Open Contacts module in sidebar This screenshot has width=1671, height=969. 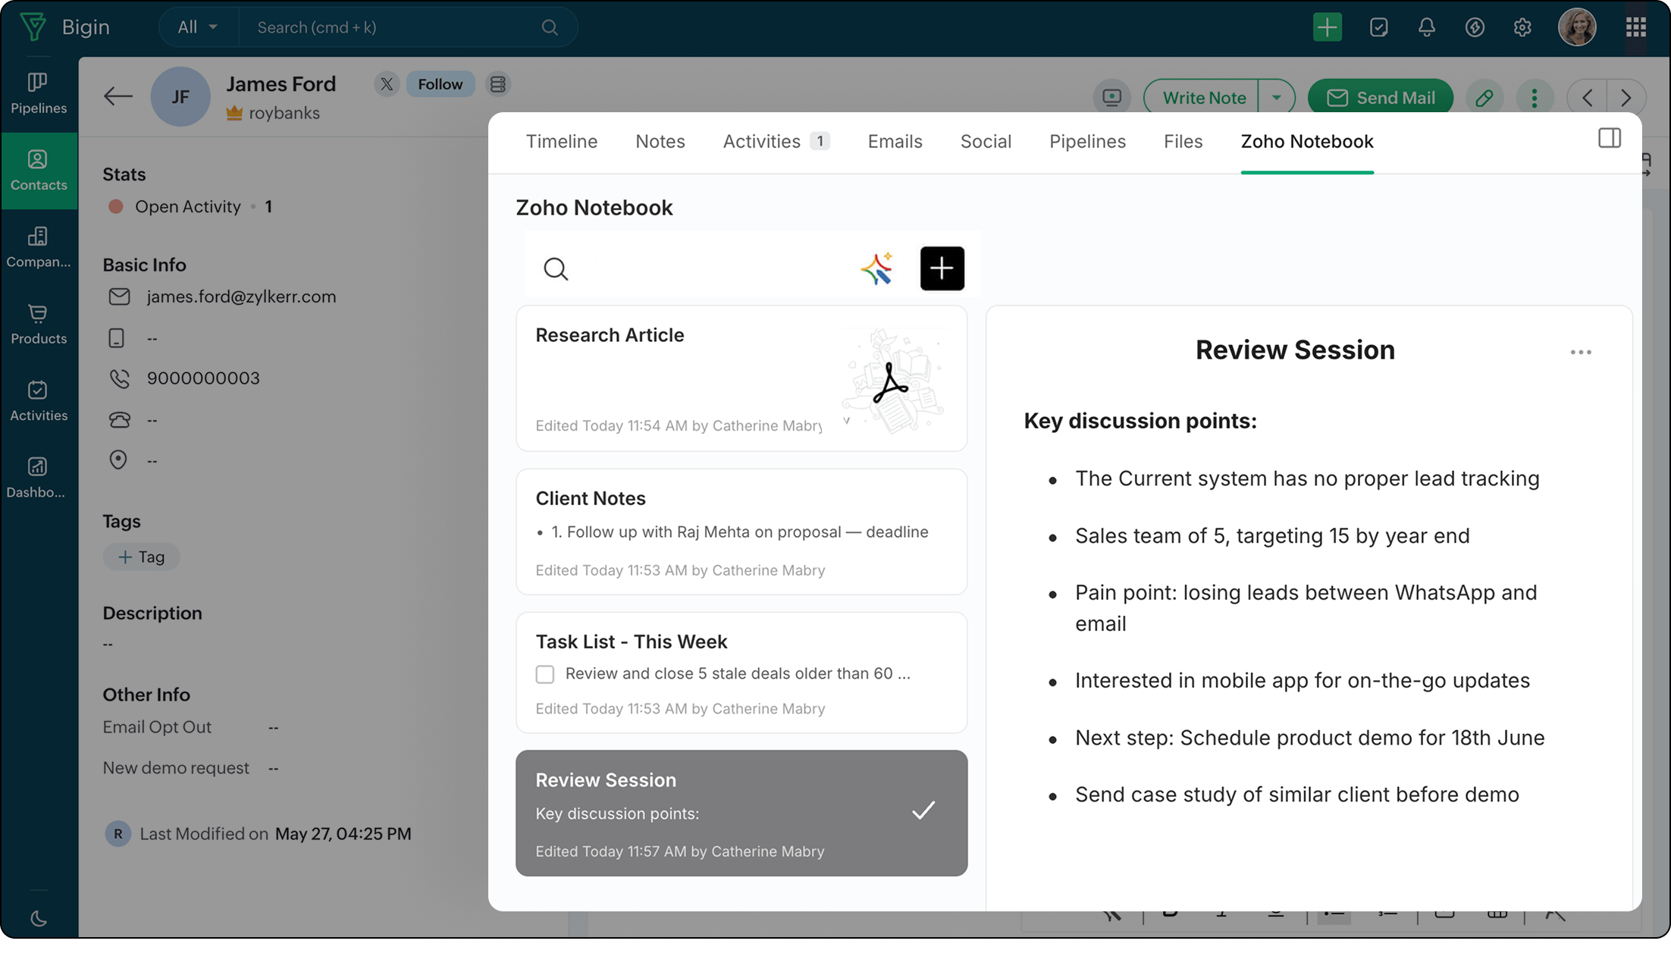click(39, 171)
